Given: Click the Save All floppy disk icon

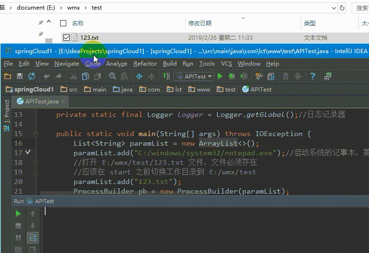Looking at the screenshot, I should pos(20,76).
